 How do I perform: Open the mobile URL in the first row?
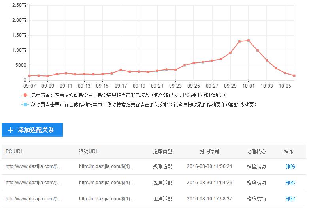pyautogui.click(x=106, y=166)
